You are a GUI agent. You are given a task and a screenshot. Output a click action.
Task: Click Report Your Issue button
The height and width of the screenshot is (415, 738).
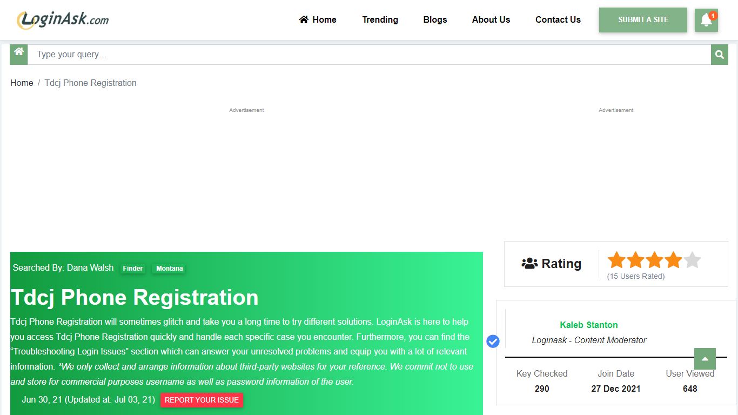click(202, 400)
